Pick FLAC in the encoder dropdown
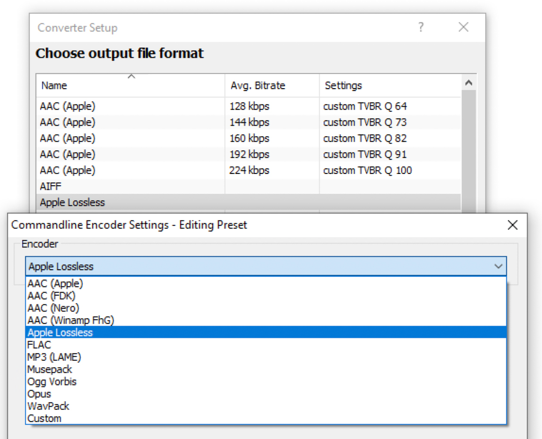The image size is (542, 439). pos(266,345)
